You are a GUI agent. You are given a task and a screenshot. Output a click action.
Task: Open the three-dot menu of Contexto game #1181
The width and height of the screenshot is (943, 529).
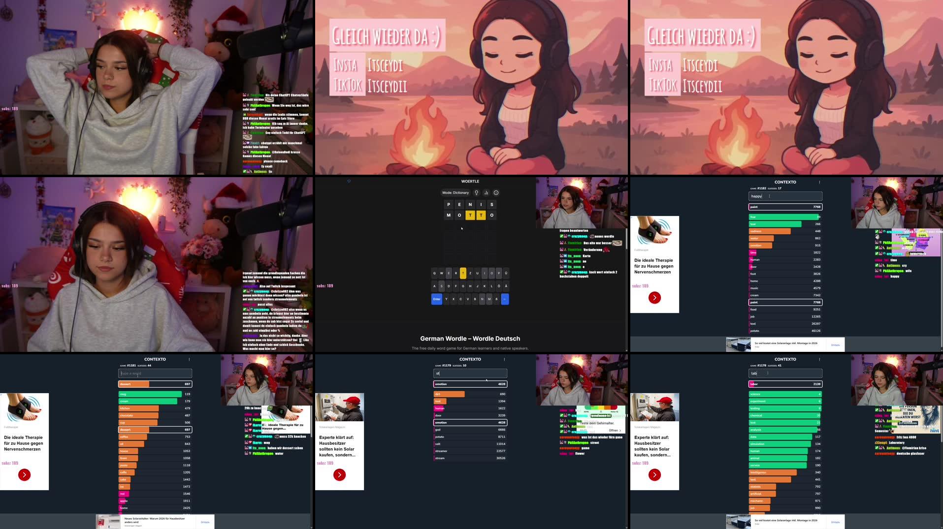pyautogui.click(x=189, y=359)
